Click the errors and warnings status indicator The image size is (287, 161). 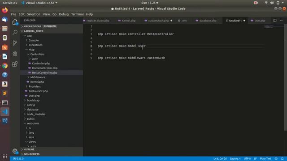click(18, 159)
